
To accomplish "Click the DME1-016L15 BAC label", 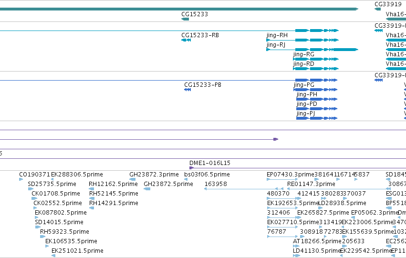I will click(x=210, y=163).
